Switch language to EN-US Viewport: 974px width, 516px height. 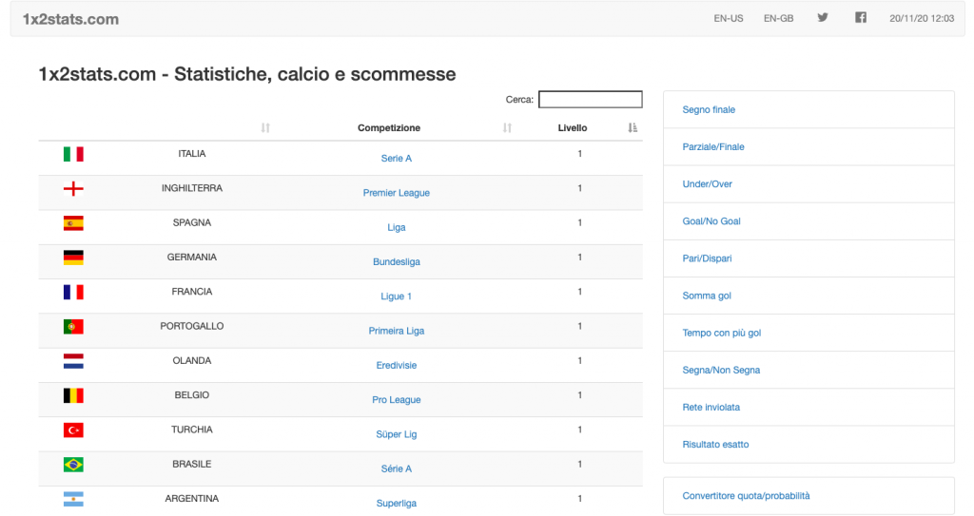tap(729, 18)
